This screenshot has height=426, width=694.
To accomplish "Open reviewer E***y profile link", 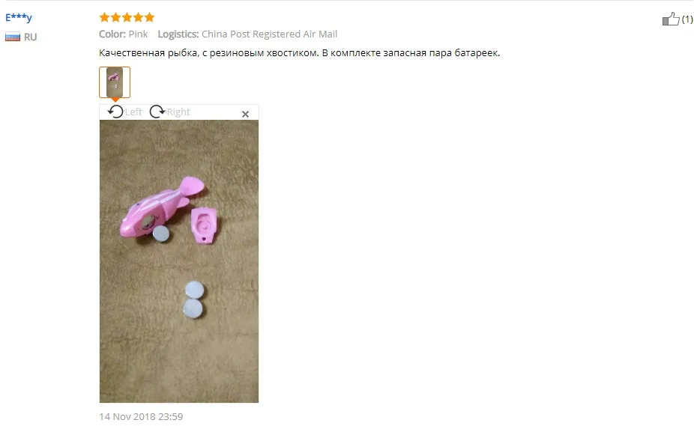I will pos(19,18).
